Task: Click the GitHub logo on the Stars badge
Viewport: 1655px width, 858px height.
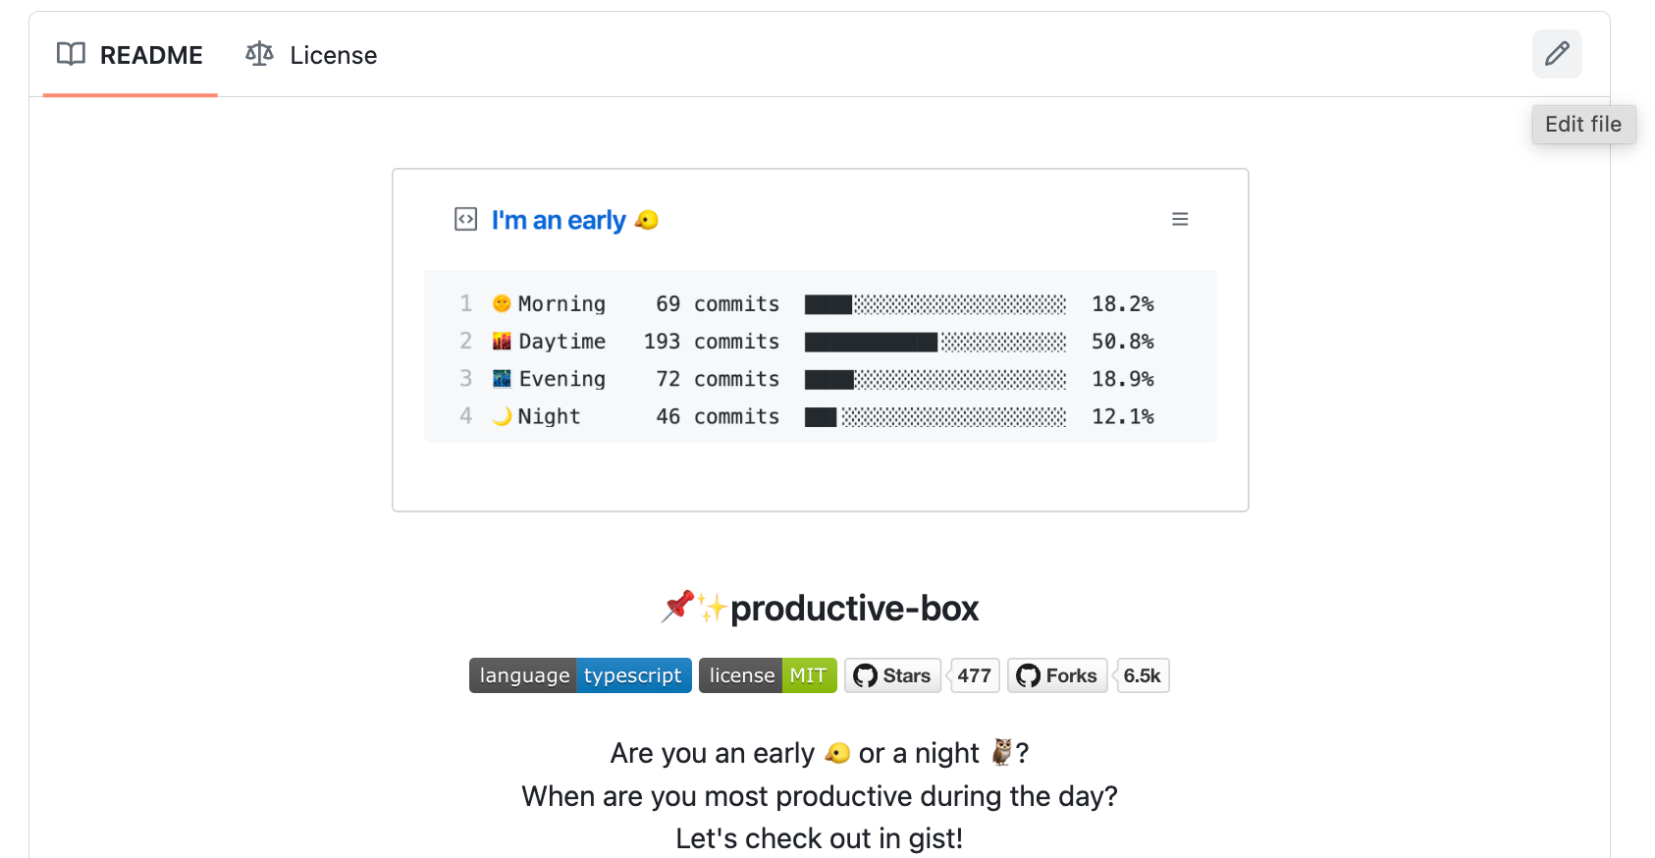Action: 865,675
